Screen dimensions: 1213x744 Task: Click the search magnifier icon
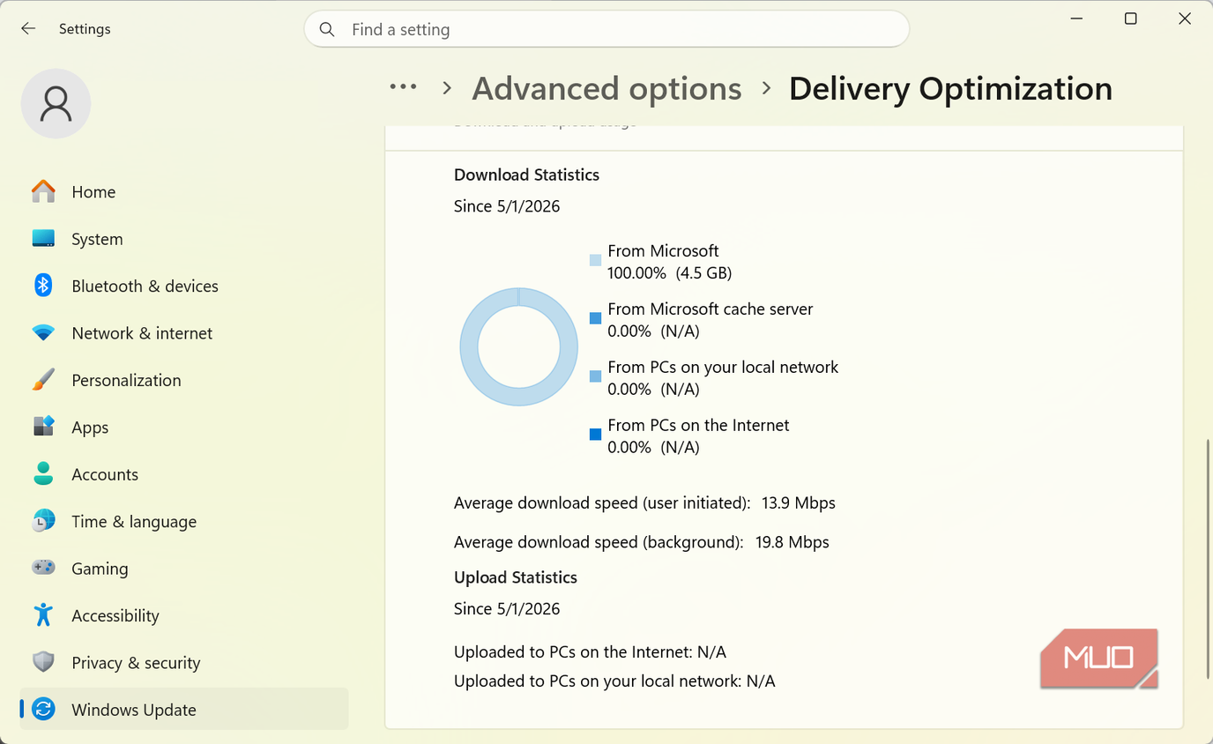(327, 29)
